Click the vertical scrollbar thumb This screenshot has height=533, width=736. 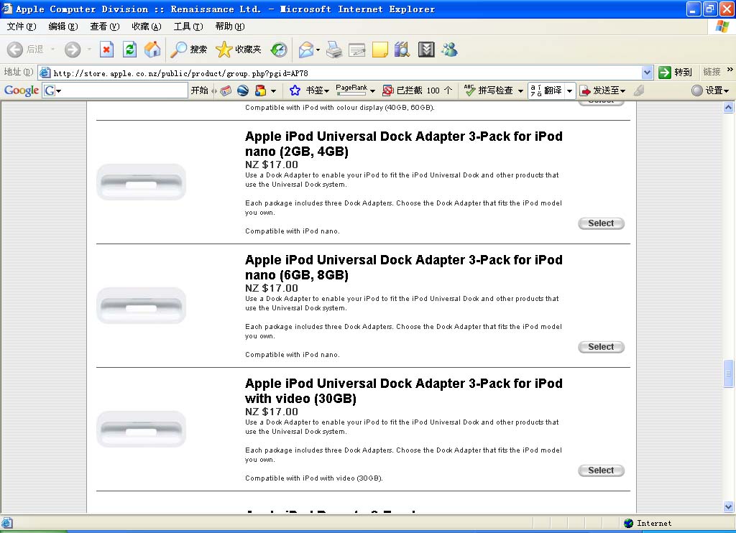[728, 374]
